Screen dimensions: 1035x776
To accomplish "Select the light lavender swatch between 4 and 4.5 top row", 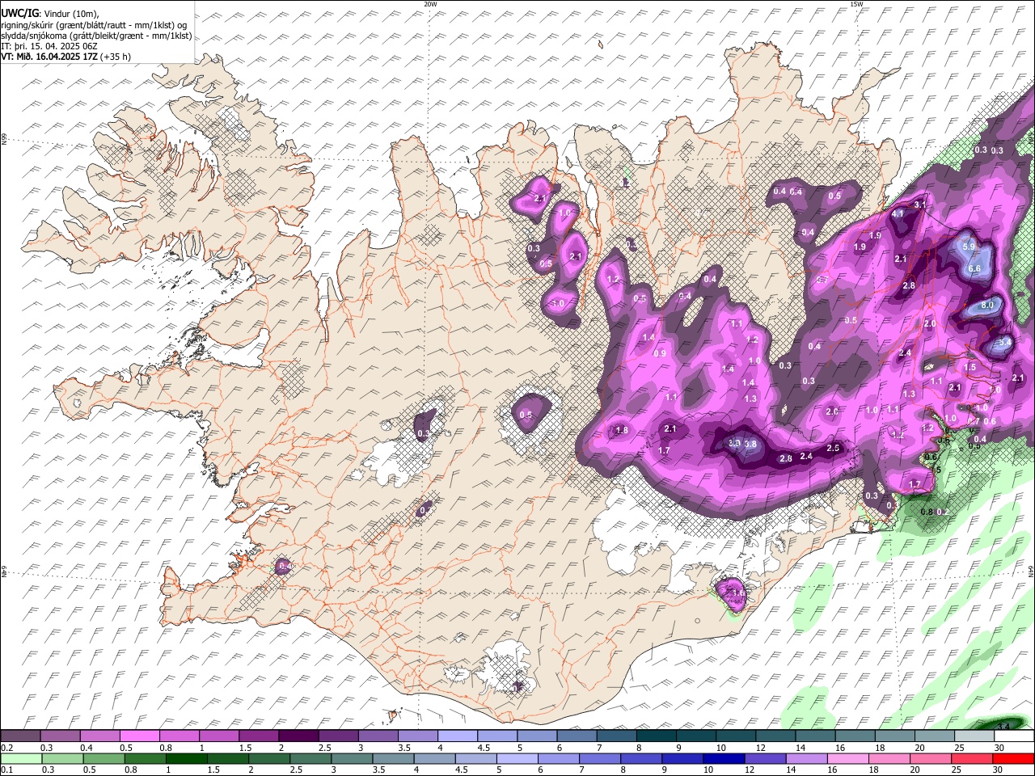I will point(457,736).
